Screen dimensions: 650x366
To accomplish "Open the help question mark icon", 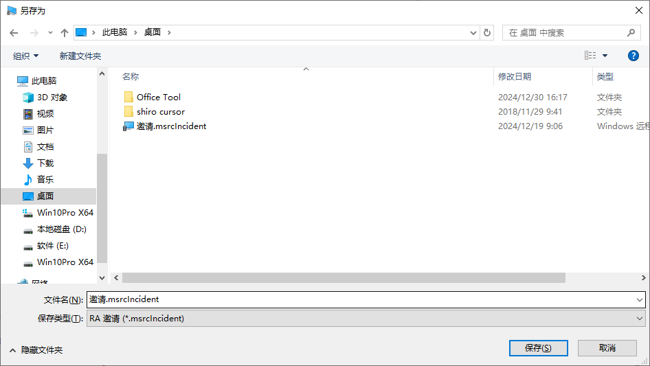I will [634, 56].
